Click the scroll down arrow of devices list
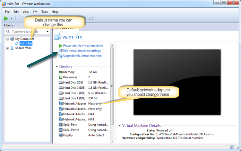The image size is (241, 151). point(112,141)
